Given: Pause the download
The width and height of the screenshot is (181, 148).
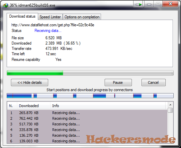Looking at the screenshot, I should [x=118, y=82].
